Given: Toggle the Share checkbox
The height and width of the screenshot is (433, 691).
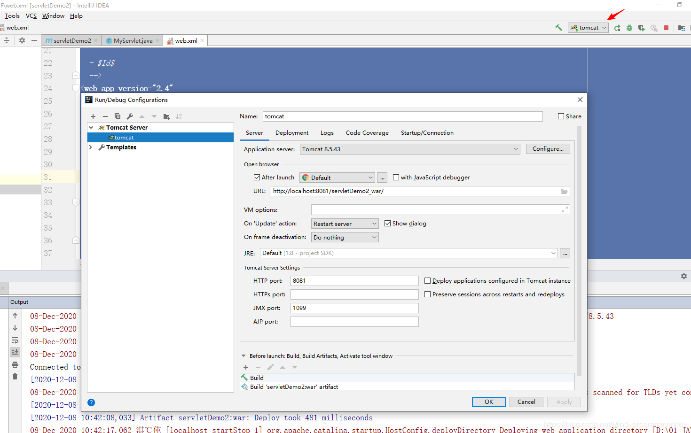Looking at the screenshot, I should click(561, 116).
